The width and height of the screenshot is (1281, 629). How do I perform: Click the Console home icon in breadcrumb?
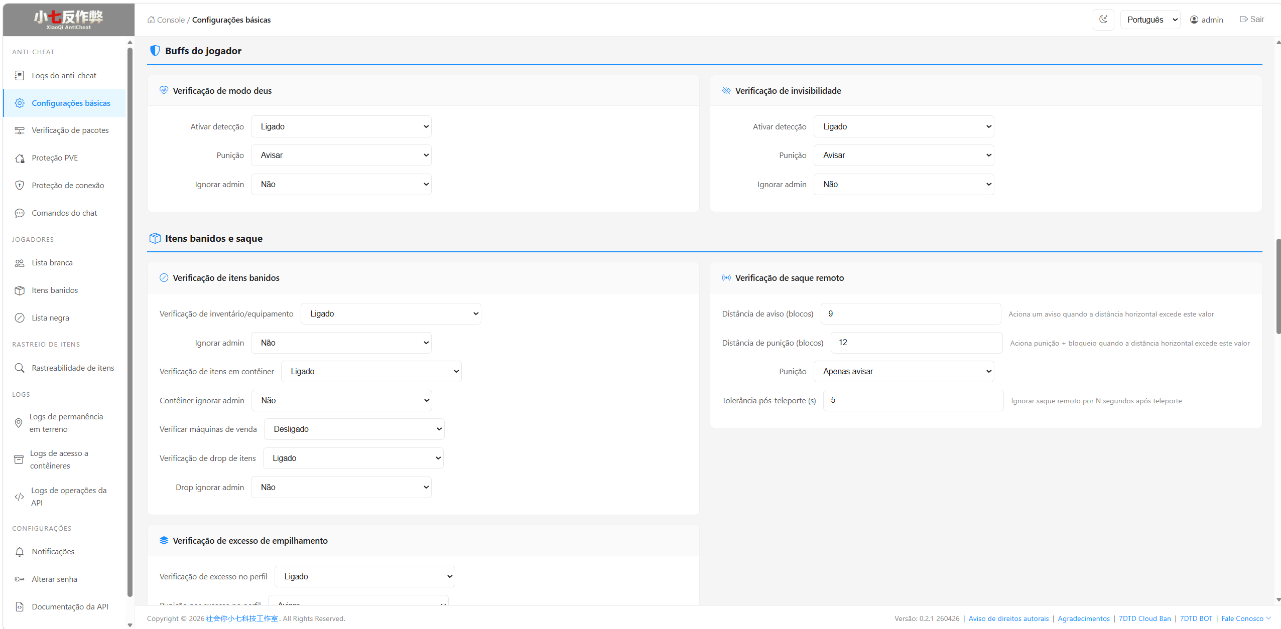point(151,20)
